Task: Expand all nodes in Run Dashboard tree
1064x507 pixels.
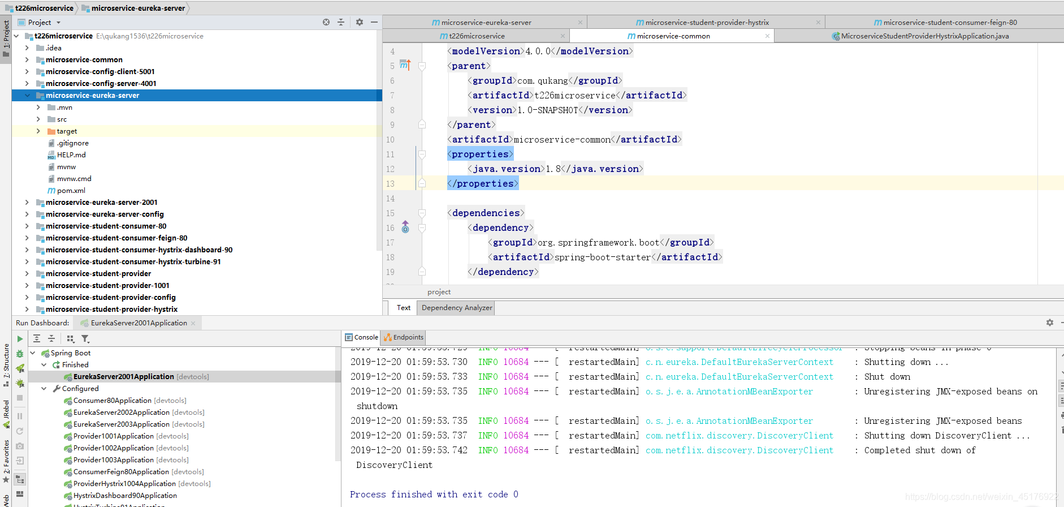Action: (x=37, y=339)
